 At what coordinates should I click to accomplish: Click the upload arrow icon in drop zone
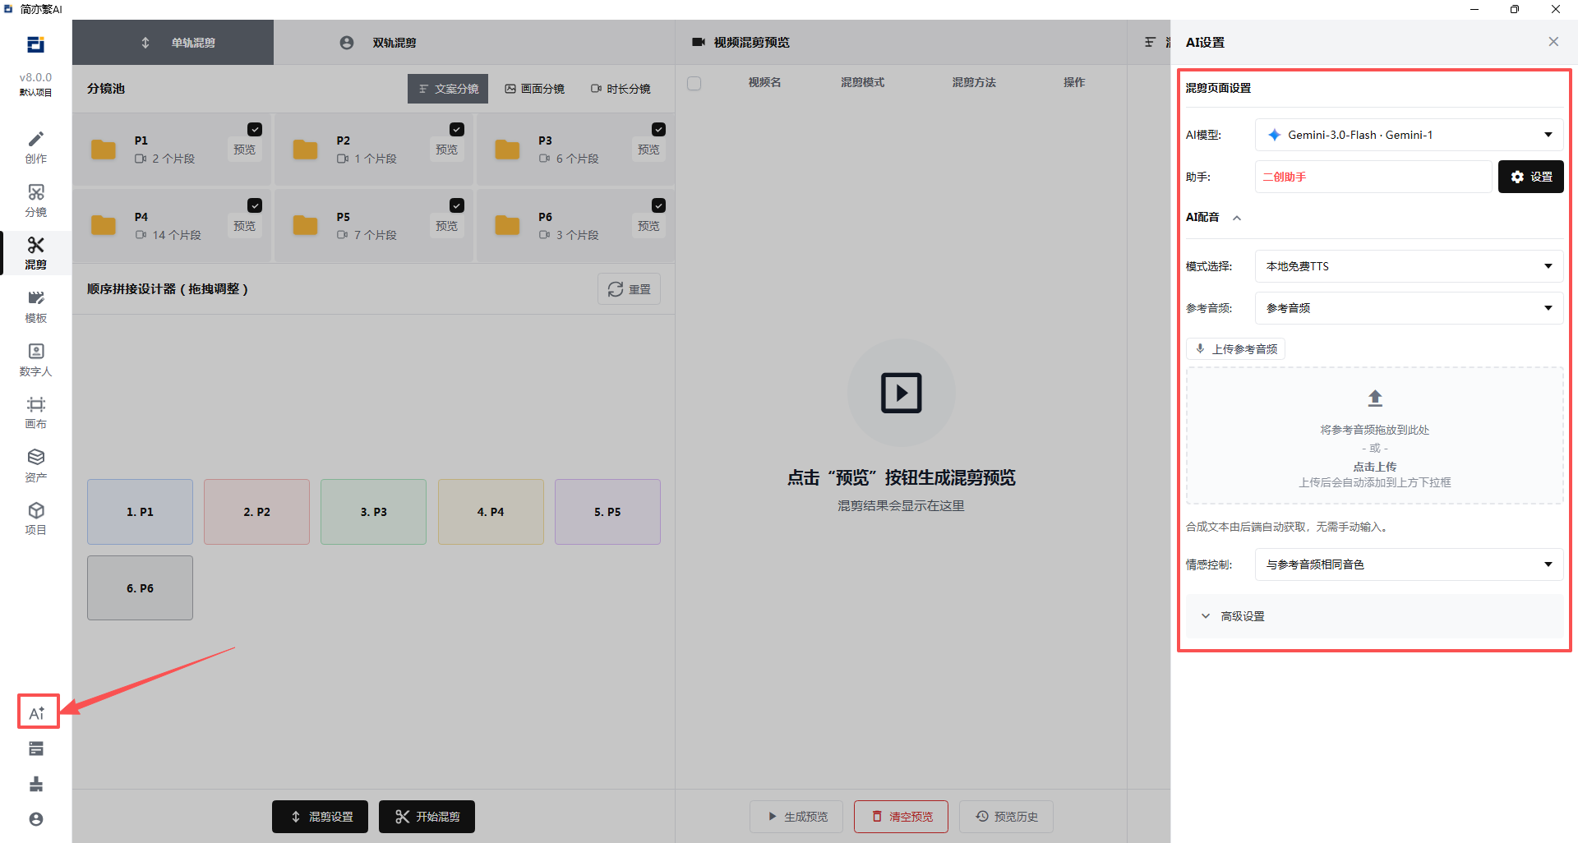pyautogui.click(x=1375, y=398)
